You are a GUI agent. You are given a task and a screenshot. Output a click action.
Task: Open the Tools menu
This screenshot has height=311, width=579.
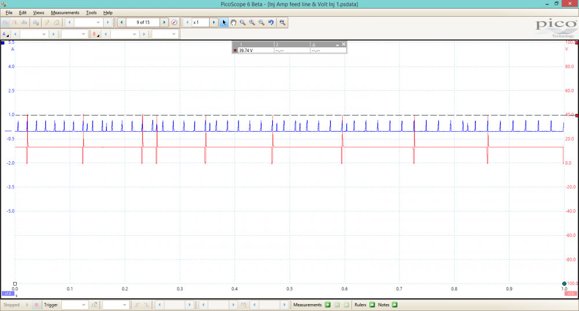pos(91,13)
